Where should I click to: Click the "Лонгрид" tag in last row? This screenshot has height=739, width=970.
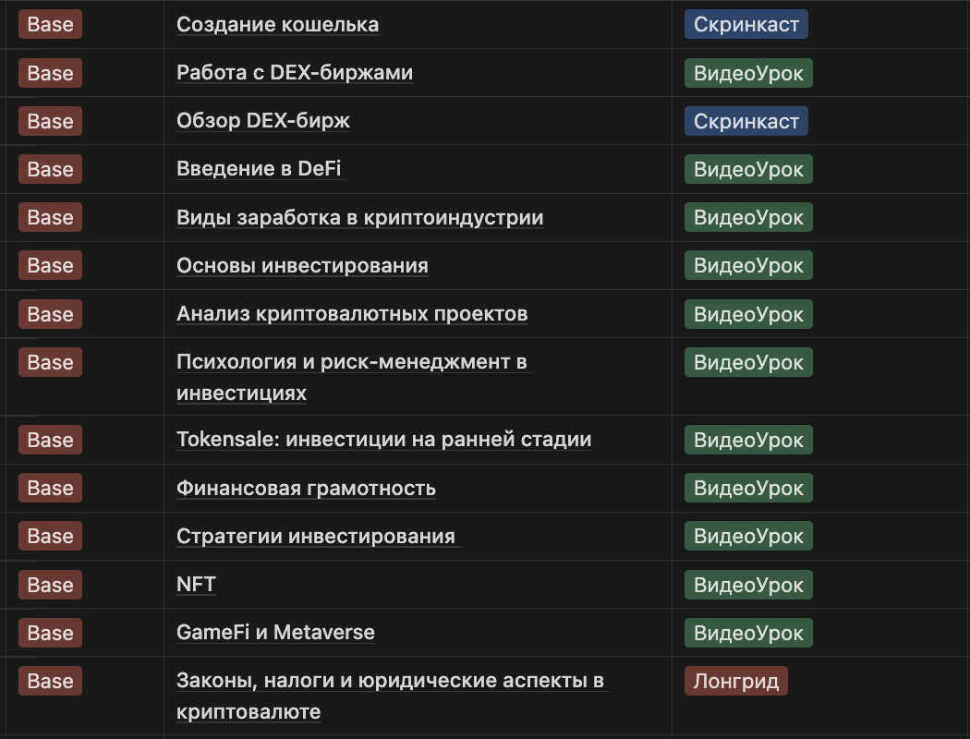click(x=735, y=681)
